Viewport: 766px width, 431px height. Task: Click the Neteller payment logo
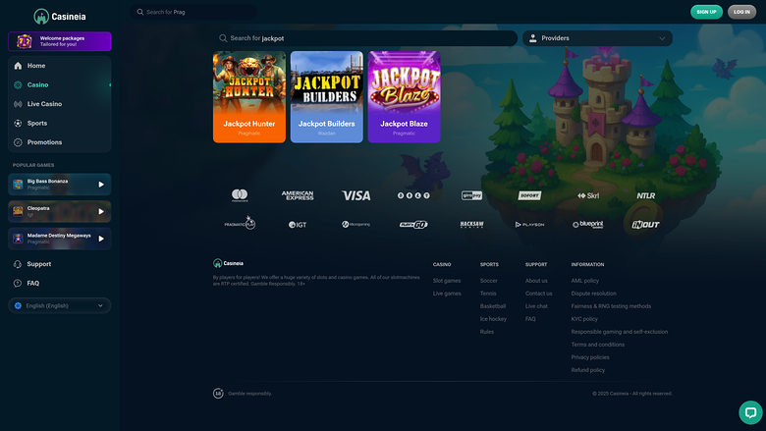646,195
